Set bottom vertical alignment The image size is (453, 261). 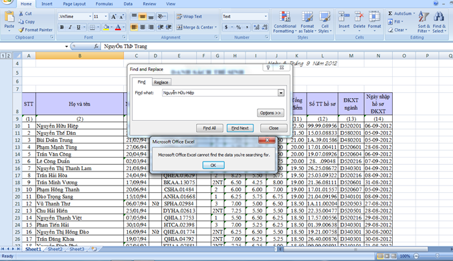[151, 17]
